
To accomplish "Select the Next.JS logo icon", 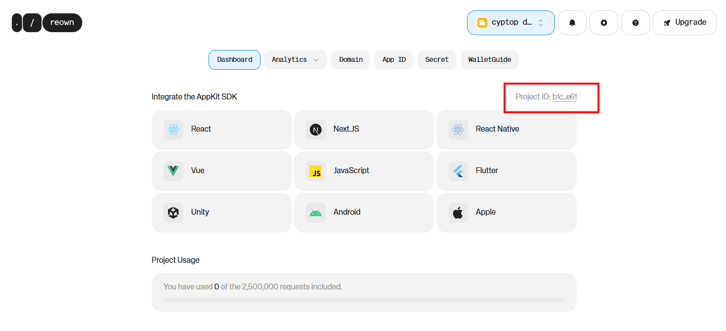I will coord(315,130).
